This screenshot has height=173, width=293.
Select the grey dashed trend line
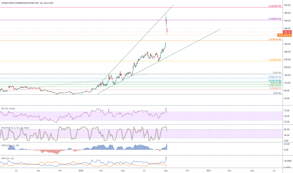[75, 83]
